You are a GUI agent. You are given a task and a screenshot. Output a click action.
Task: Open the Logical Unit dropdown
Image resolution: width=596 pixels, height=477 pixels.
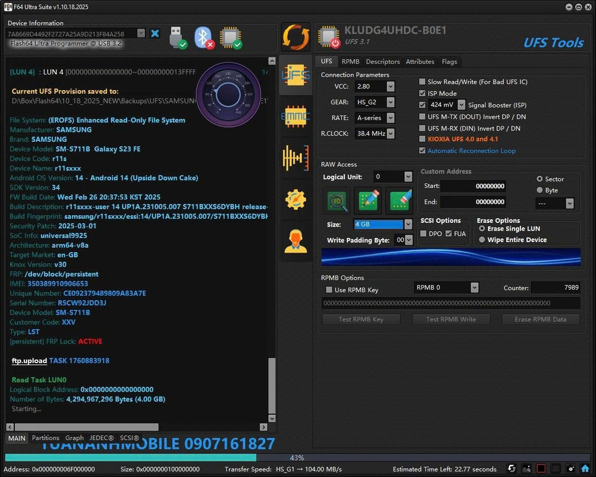coord(408,176)
